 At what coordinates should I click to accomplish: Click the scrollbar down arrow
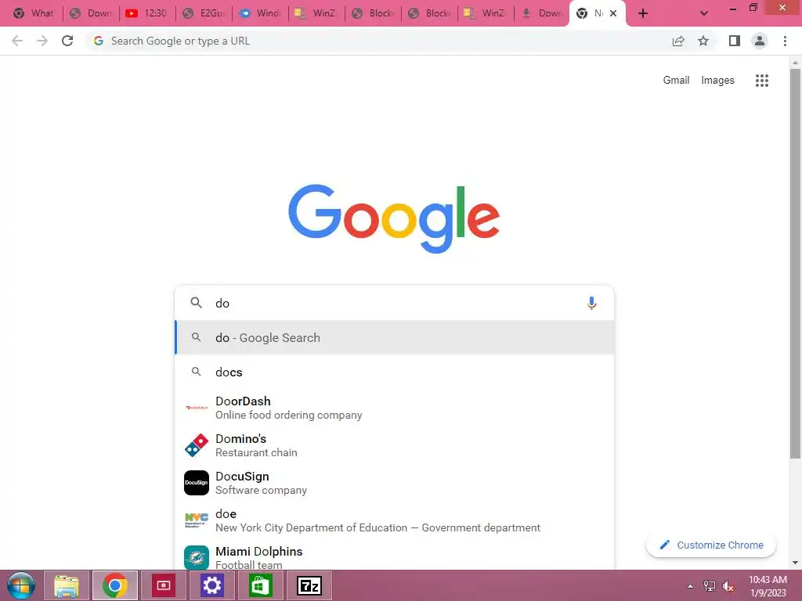click(x=795, y=563)
